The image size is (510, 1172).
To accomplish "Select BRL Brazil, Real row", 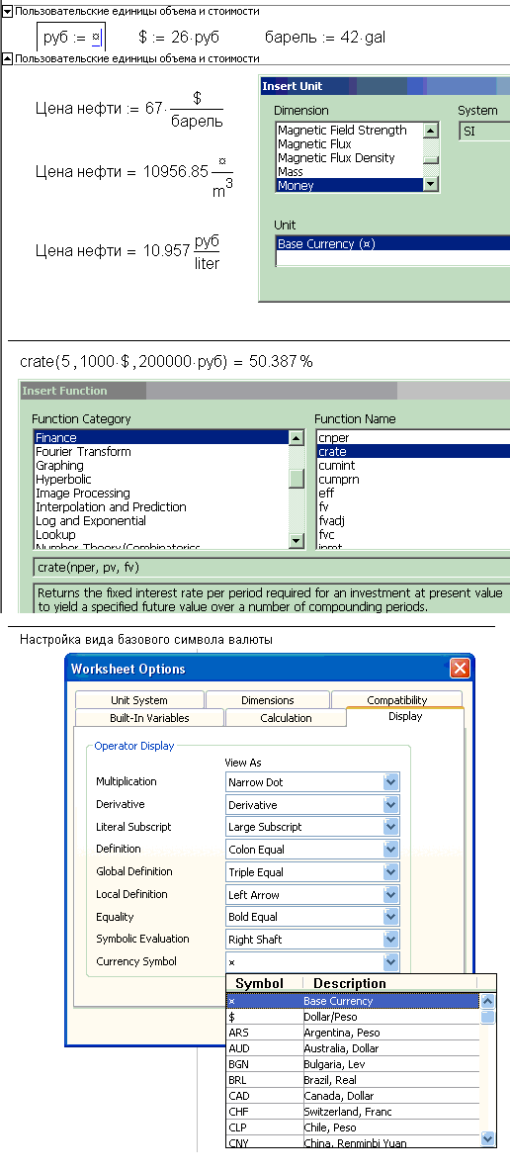I will (353, 1079).
